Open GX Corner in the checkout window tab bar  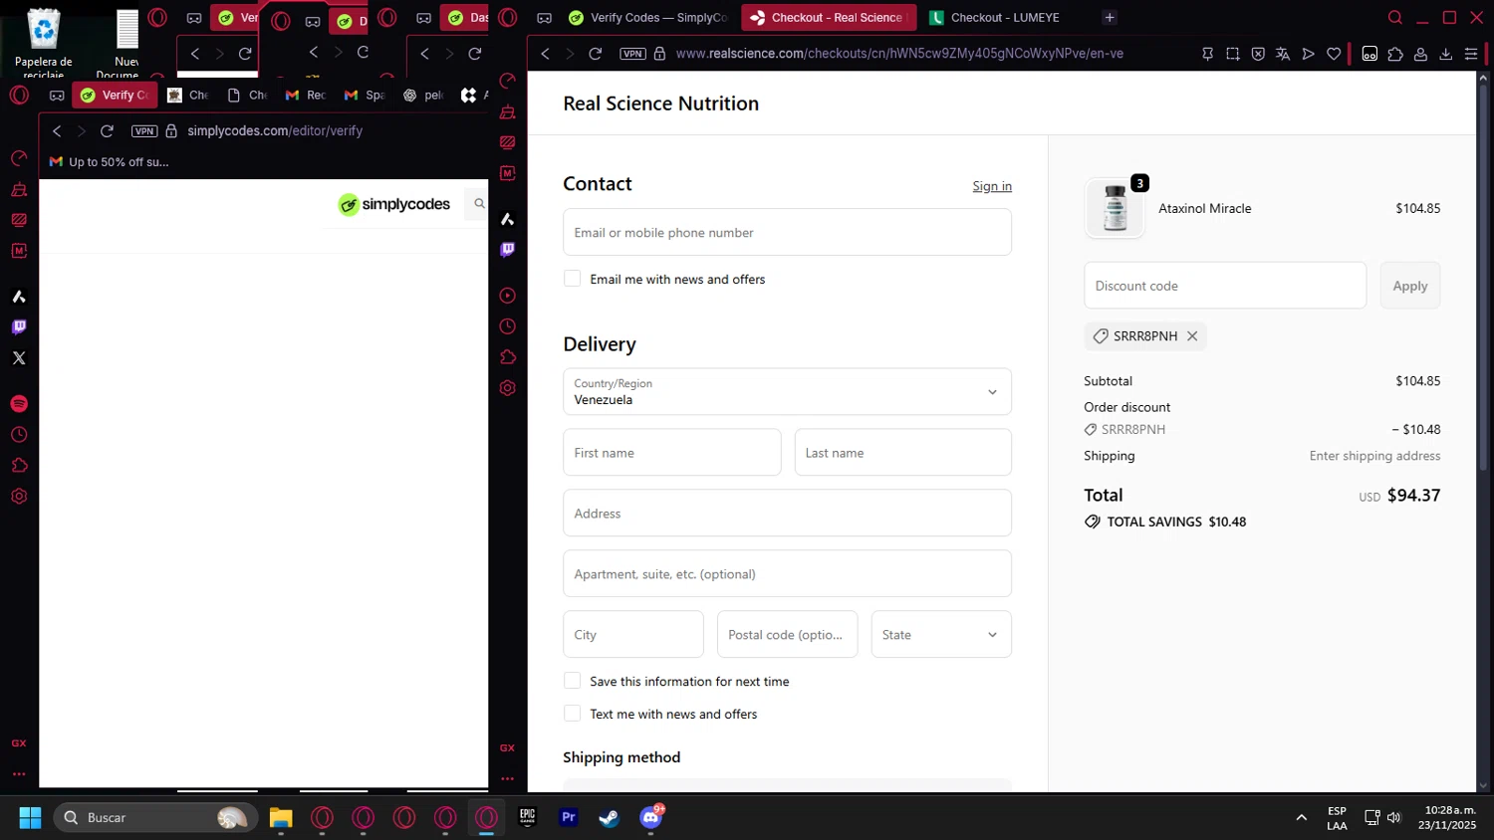click(544, 18)
